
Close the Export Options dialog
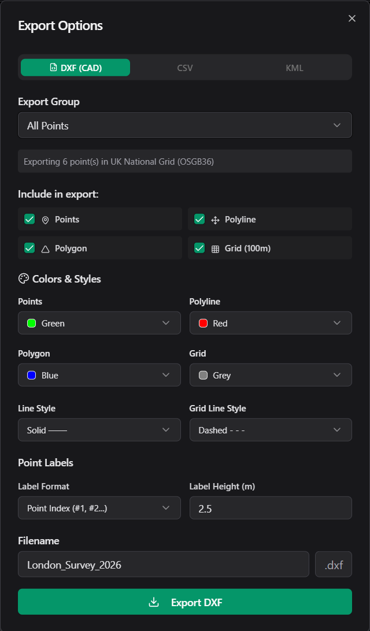pyautogui.click(x=351, y=18)
